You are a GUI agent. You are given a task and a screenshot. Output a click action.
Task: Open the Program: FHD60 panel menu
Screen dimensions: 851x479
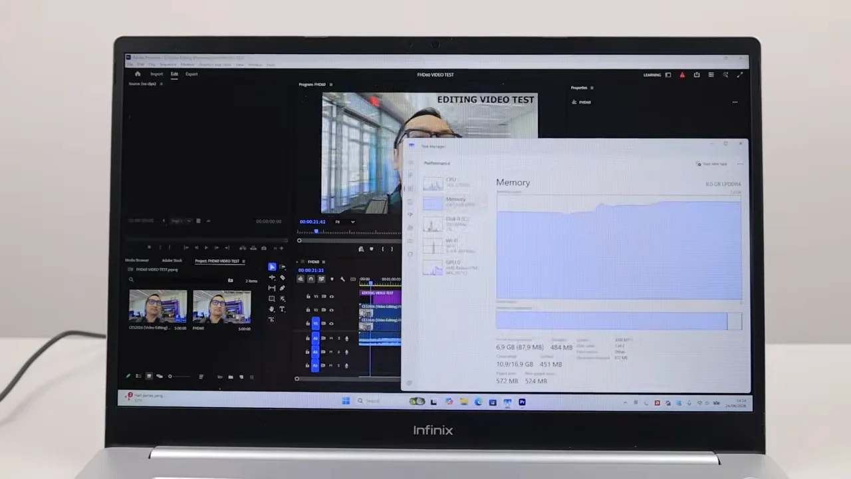(x=331, y=84)
